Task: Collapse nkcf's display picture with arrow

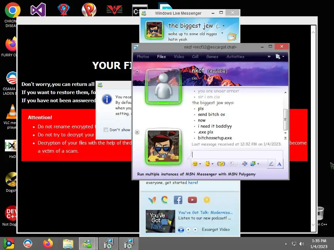Action: coord(137,72)
